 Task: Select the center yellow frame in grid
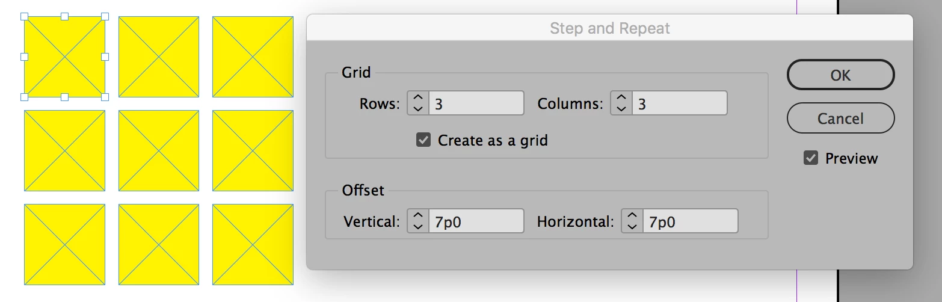(159, 150)
